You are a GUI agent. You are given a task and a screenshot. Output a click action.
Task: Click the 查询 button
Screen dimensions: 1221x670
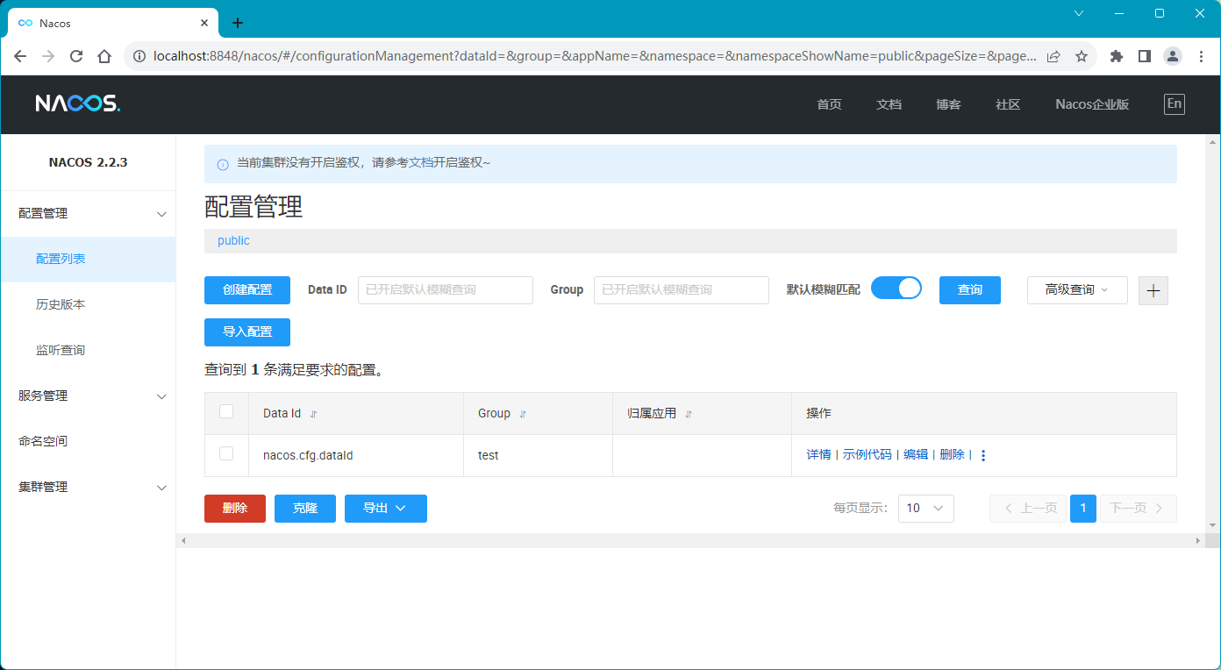pos(970,290)
